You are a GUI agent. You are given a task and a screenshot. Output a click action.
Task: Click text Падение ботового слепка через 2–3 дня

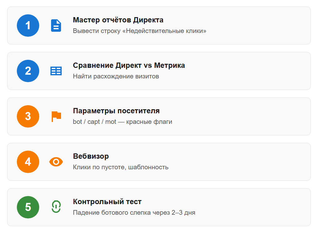[134, 213]
